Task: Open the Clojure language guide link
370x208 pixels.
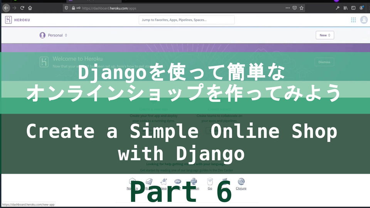Action: (241, 184)
